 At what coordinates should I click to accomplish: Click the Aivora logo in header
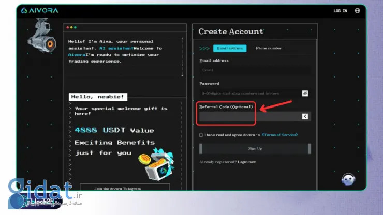pos(40,10)
